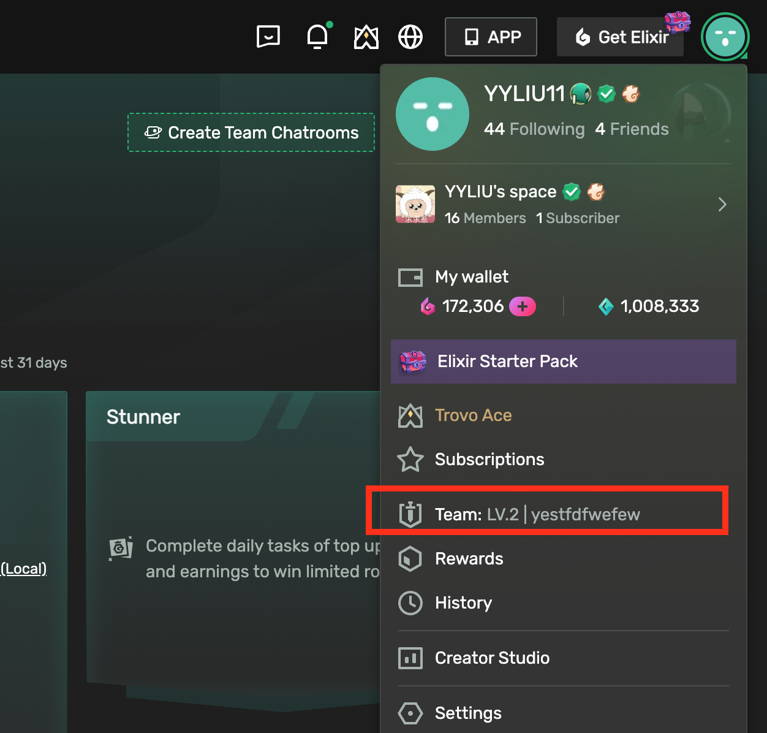The image size is (767, 733).
Task: Click the profile avatar in top bar
Action: (725, 37)
